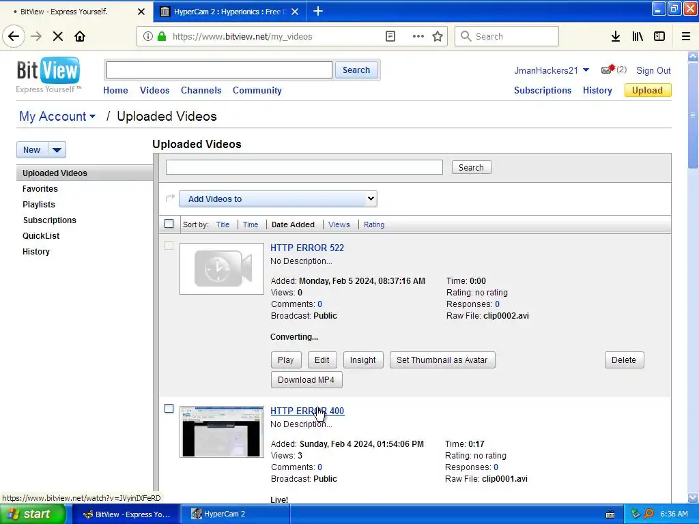The height and width of the screenshot is (524, 699).
Task: Bookmark this page with the star icon
Action: pyautogui.click(x=438, y=37)
